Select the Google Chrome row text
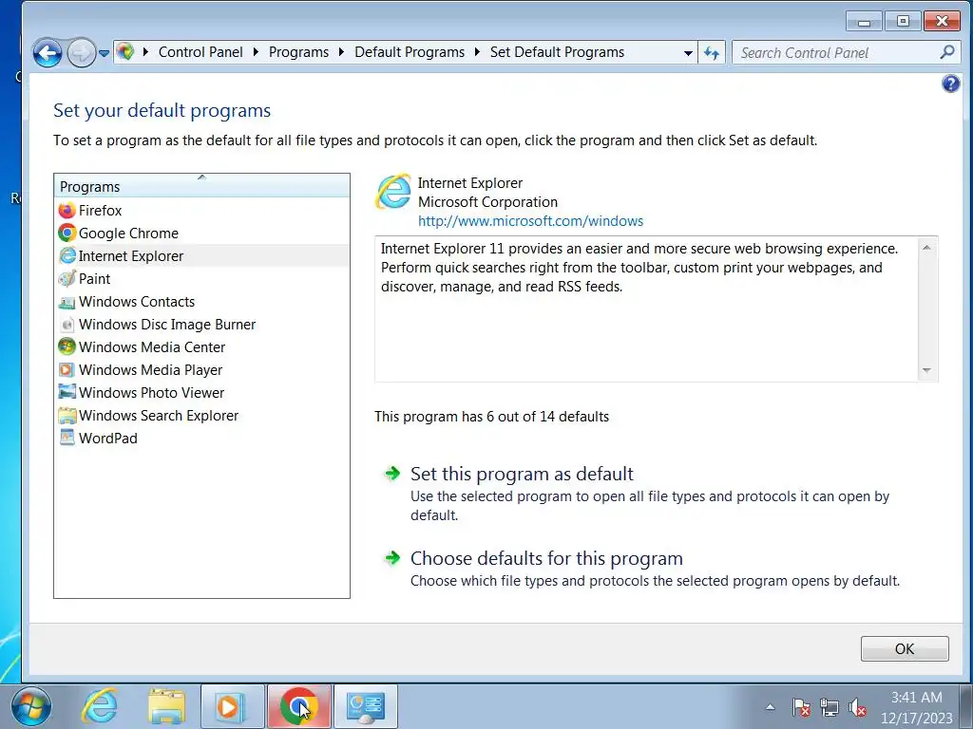 tap(128, 234)
